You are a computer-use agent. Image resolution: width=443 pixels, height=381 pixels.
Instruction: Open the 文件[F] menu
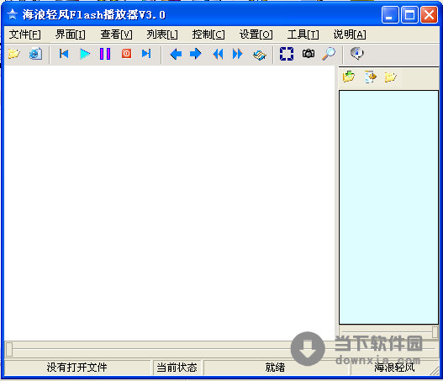(x=25, y=34)
